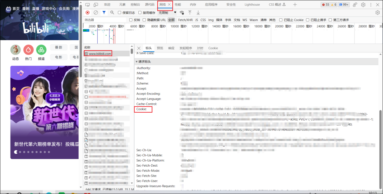
Task: Enable the 保留日志 checkbox
Action: click(120, 13)
